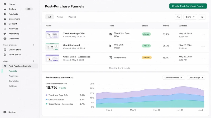The height and width of the screenshot is (118, 211).
Task: Click the Orders inbox icon
Action: pyautogui.click(x=5, y=9)
